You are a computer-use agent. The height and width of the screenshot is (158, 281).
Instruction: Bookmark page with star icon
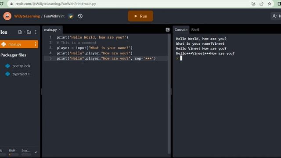[270, 4]
